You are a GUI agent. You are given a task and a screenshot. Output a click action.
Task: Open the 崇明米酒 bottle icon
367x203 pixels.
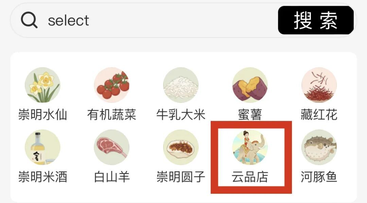click(x=42, y=147)
